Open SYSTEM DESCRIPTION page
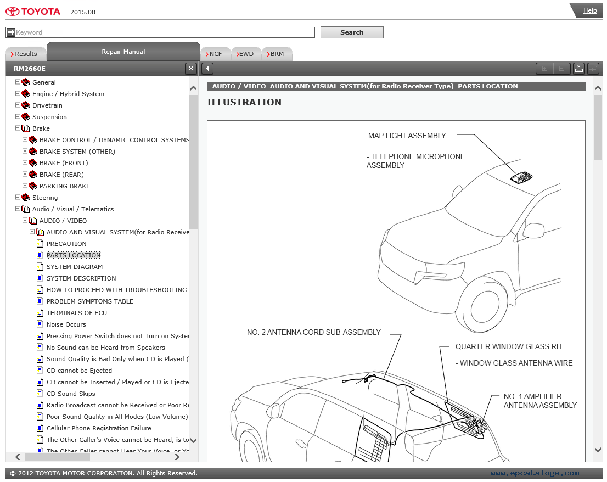 pos(81,278)
